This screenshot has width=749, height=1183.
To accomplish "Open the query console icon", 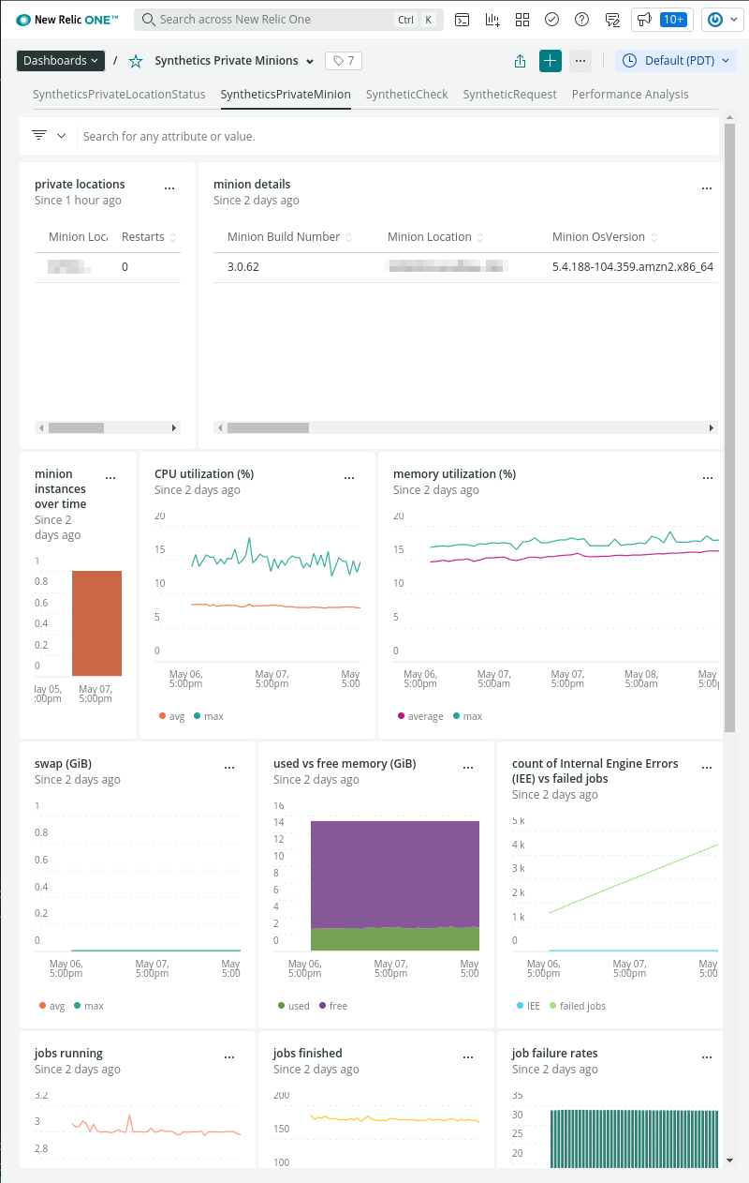I will [x=462, y=20].
